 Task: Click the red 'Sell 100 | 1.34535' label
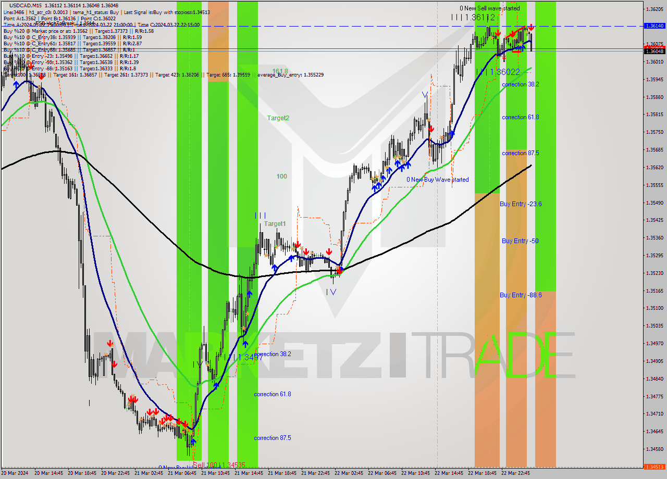click(x=218, y=465)
